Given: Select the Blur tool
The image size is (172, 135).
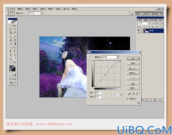Looking at the screenshot, I should coord(11,47).
